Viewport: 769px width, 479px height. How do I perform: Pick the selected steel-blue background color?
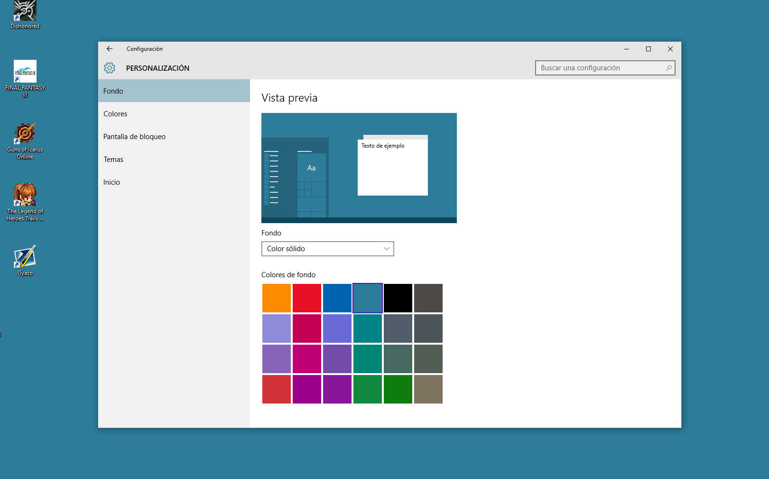point(368,298)
